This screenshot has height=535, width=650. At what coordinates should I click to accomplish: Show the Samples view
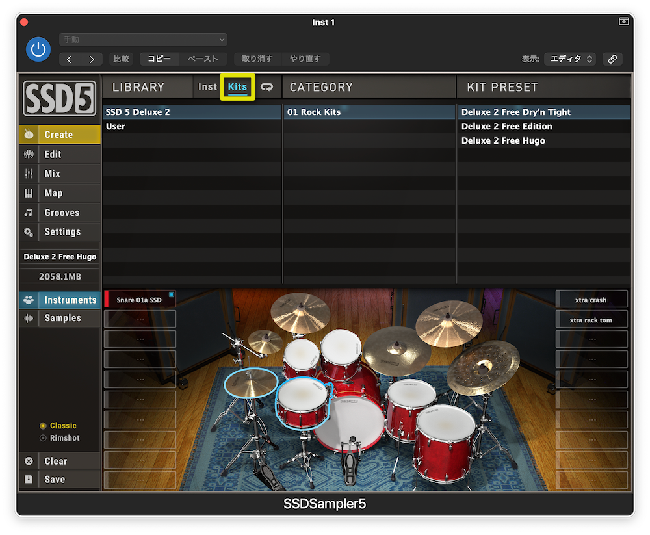point(62,318)
